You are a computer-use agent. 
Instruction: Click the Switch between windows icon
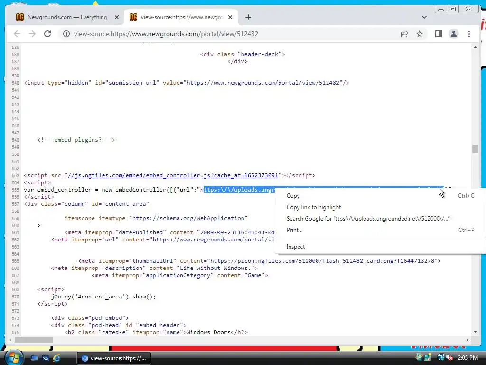(x=46, y=358)
